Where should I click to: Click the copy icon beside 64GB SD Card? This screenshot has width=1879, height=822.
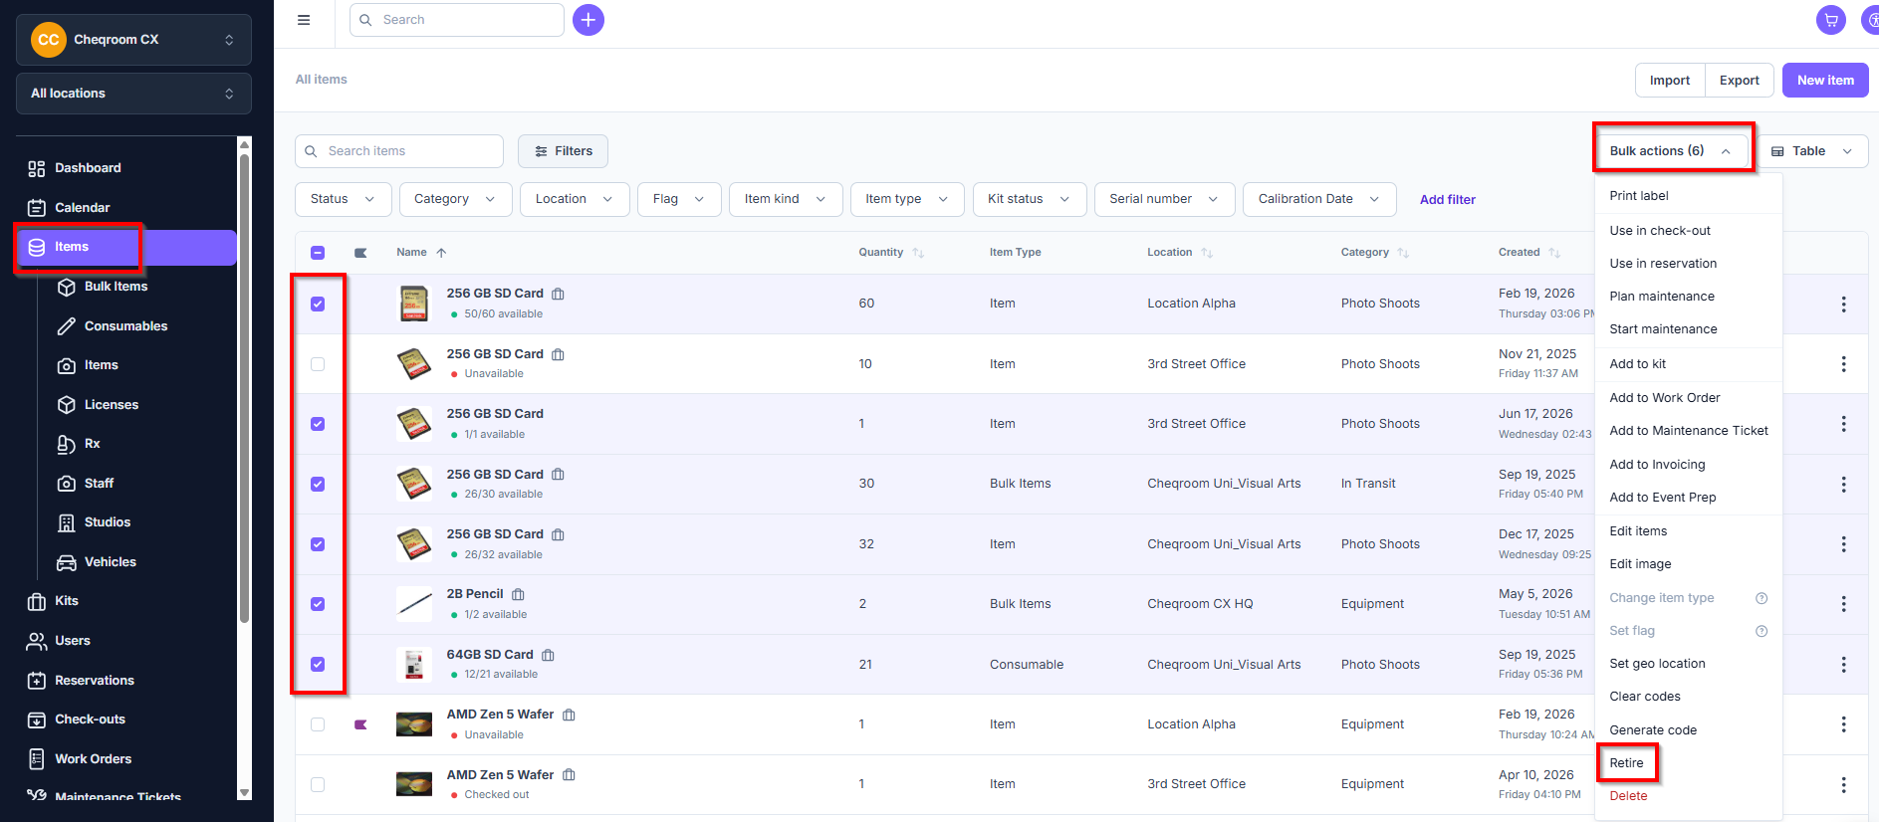coord(548,655)
